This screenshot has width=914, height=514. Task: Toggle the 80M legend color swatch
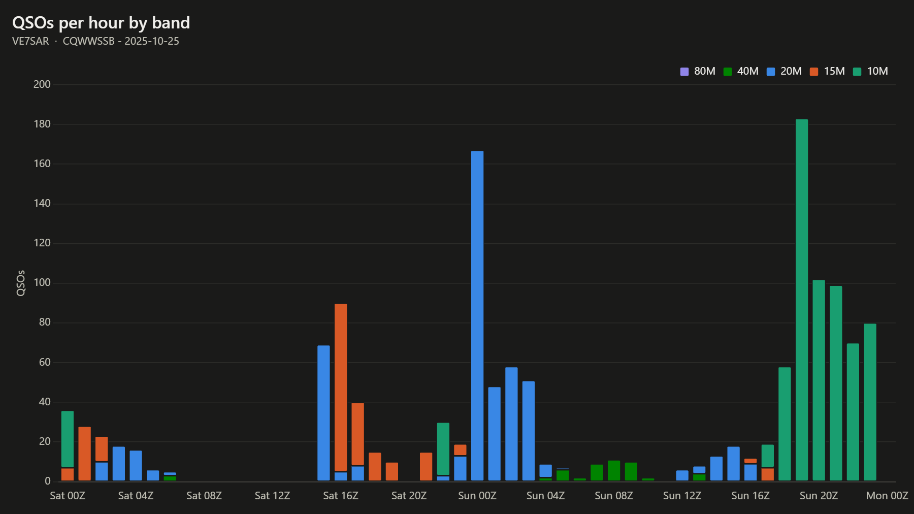[x=684, y=72]
